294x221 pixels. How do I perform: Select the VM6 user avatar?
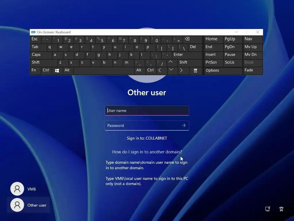pos(17,189)
